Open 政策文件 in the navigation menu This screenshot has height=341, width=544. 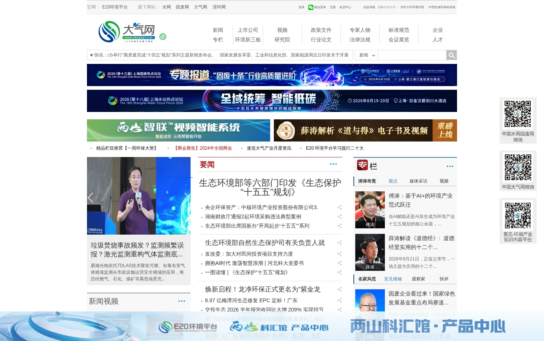pos(321,30)
